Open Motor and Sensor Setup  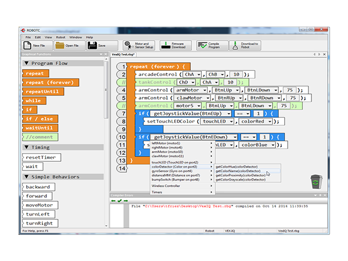[x=128, y=45]
